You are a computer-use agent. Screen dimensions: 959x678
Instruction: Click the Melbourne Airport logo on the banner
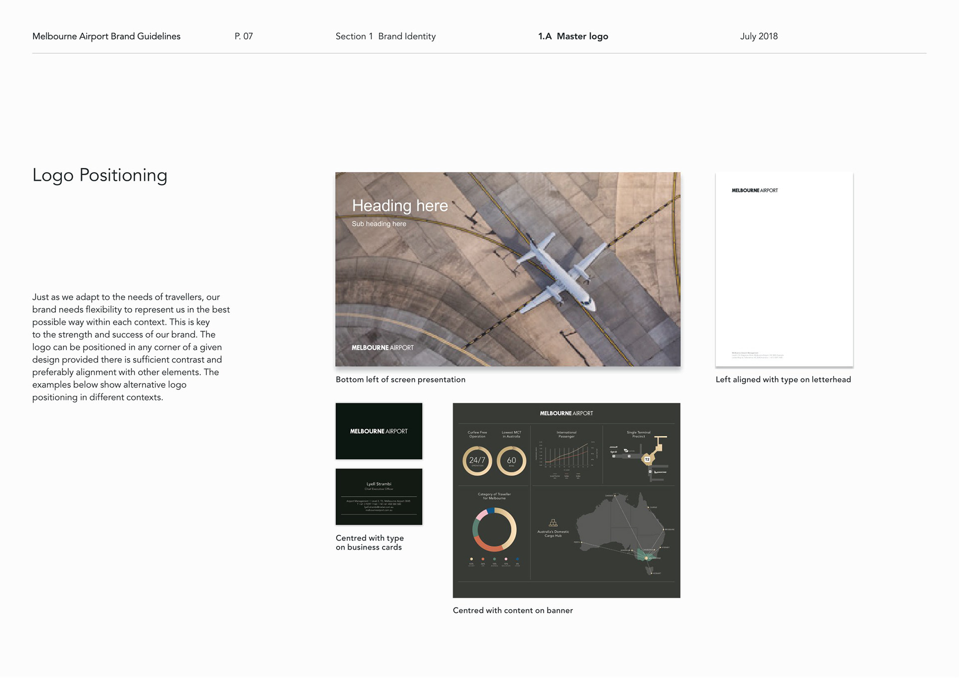point(566,413)
